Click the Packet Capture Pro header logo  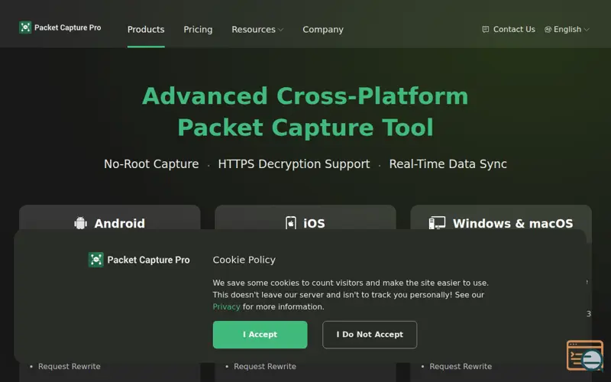point(60,28)
